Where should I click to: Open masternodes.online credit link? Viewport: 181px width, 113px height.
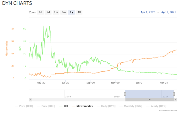[168, 111]
